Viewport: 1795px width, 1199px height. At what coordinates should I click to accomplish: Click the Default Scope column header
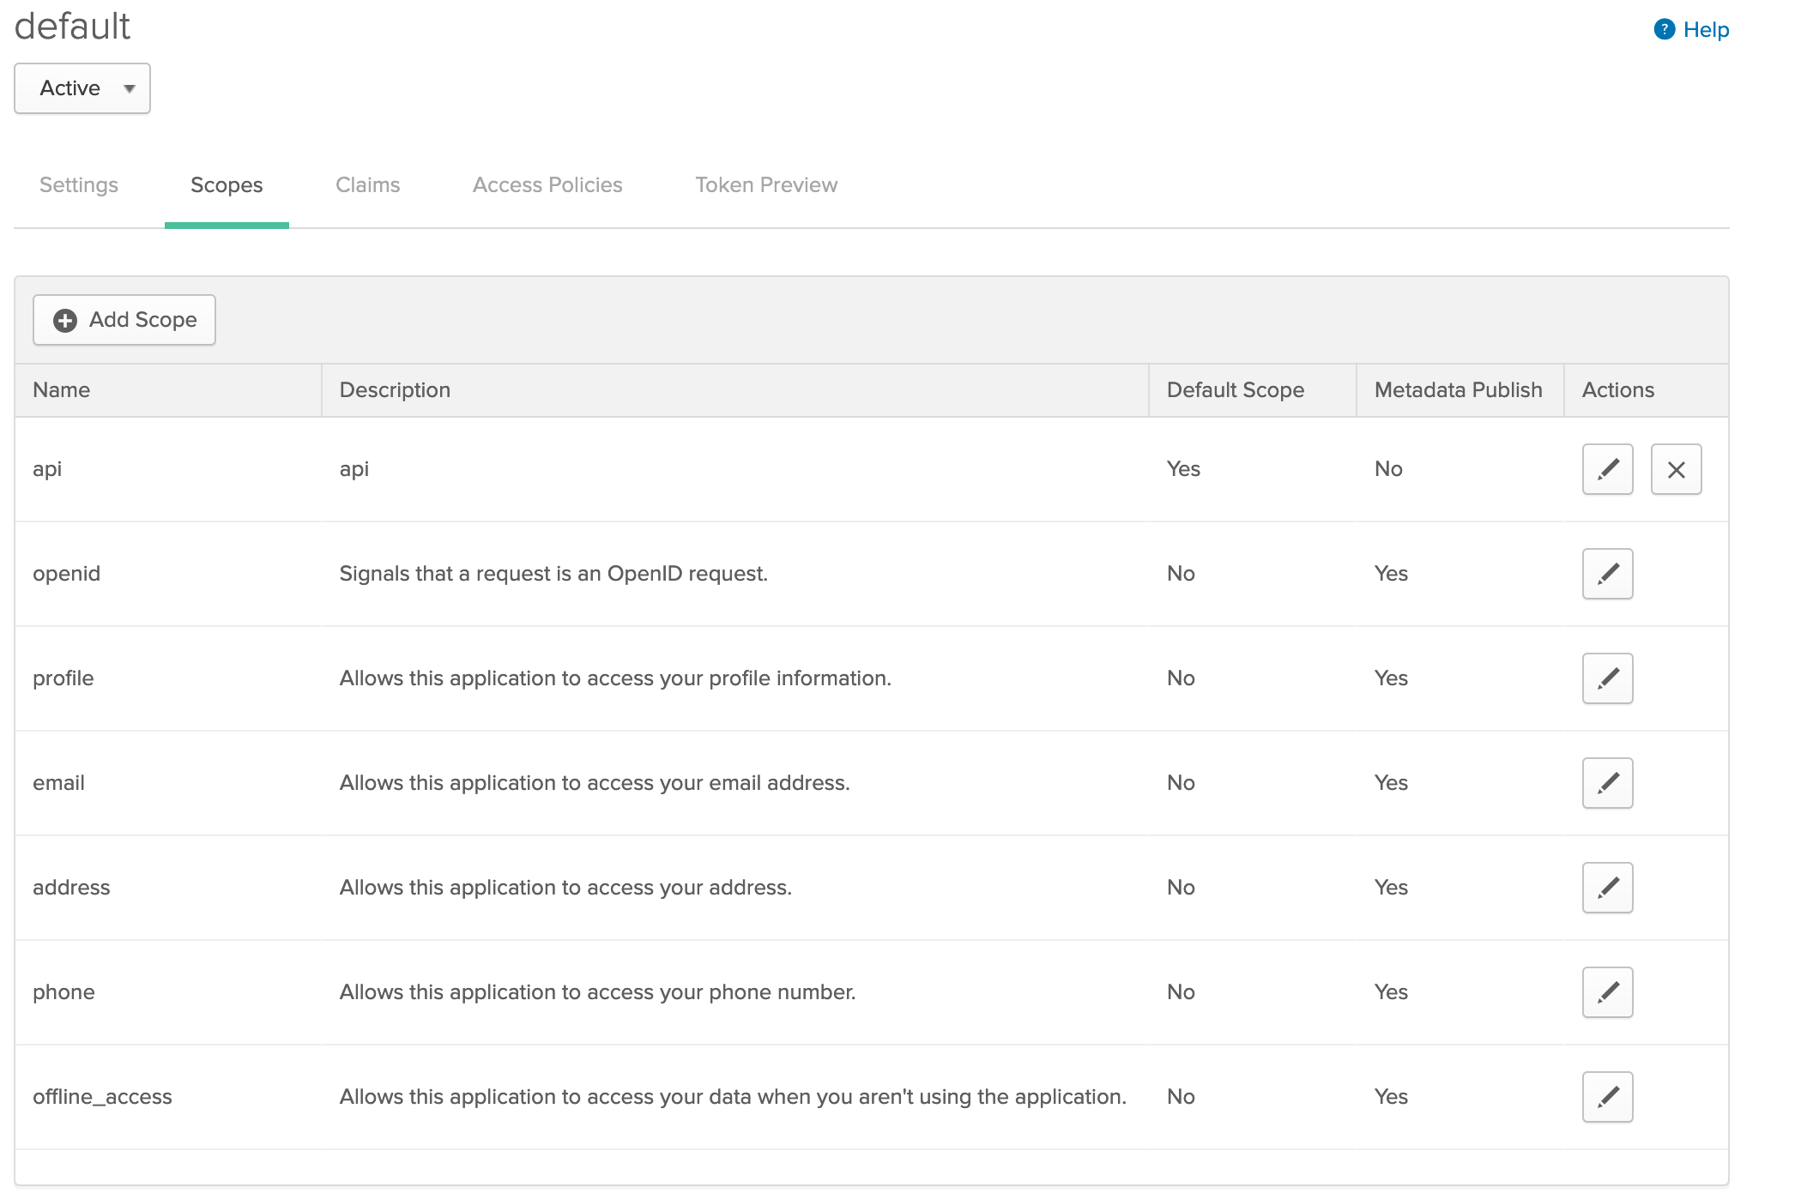[x=1235, y=390]
